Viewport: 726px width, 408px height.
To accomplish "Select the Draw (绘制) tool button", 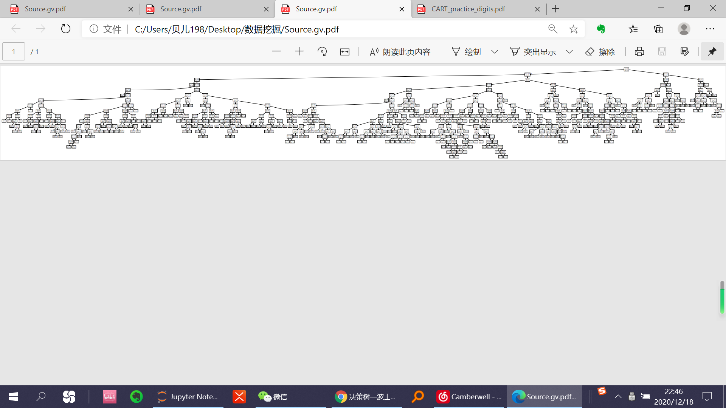I will click(466, 52).
